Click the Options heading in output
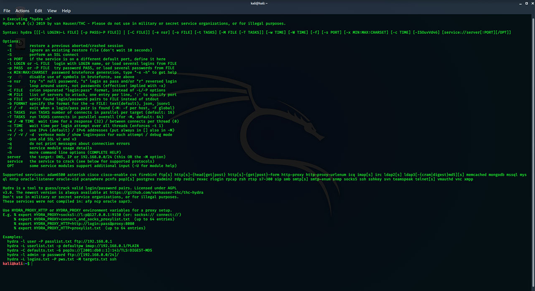Viewport: 535px width, 291px height. (11, 41)
